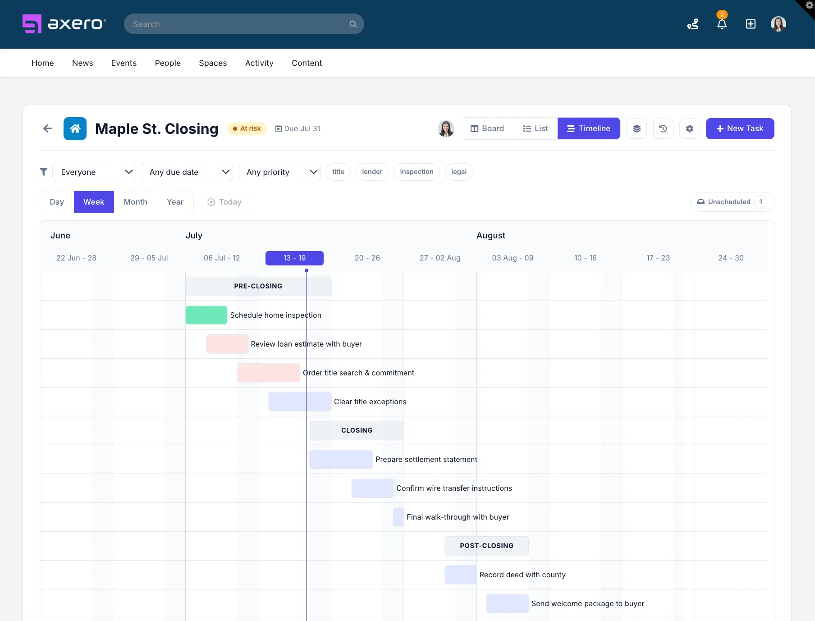Switch to List view

tap(536, 128)
